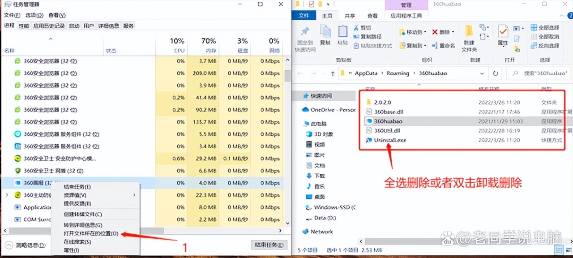The height and width of the screenshot is (258, 573).
Task: Click the up-one-level arrow in Explorer
Action: tap(332, 73)
